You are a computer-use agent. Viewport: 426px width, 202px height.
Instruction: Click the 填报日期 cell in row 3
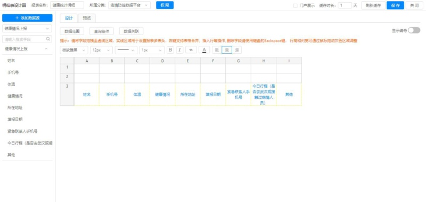[213, 95]
